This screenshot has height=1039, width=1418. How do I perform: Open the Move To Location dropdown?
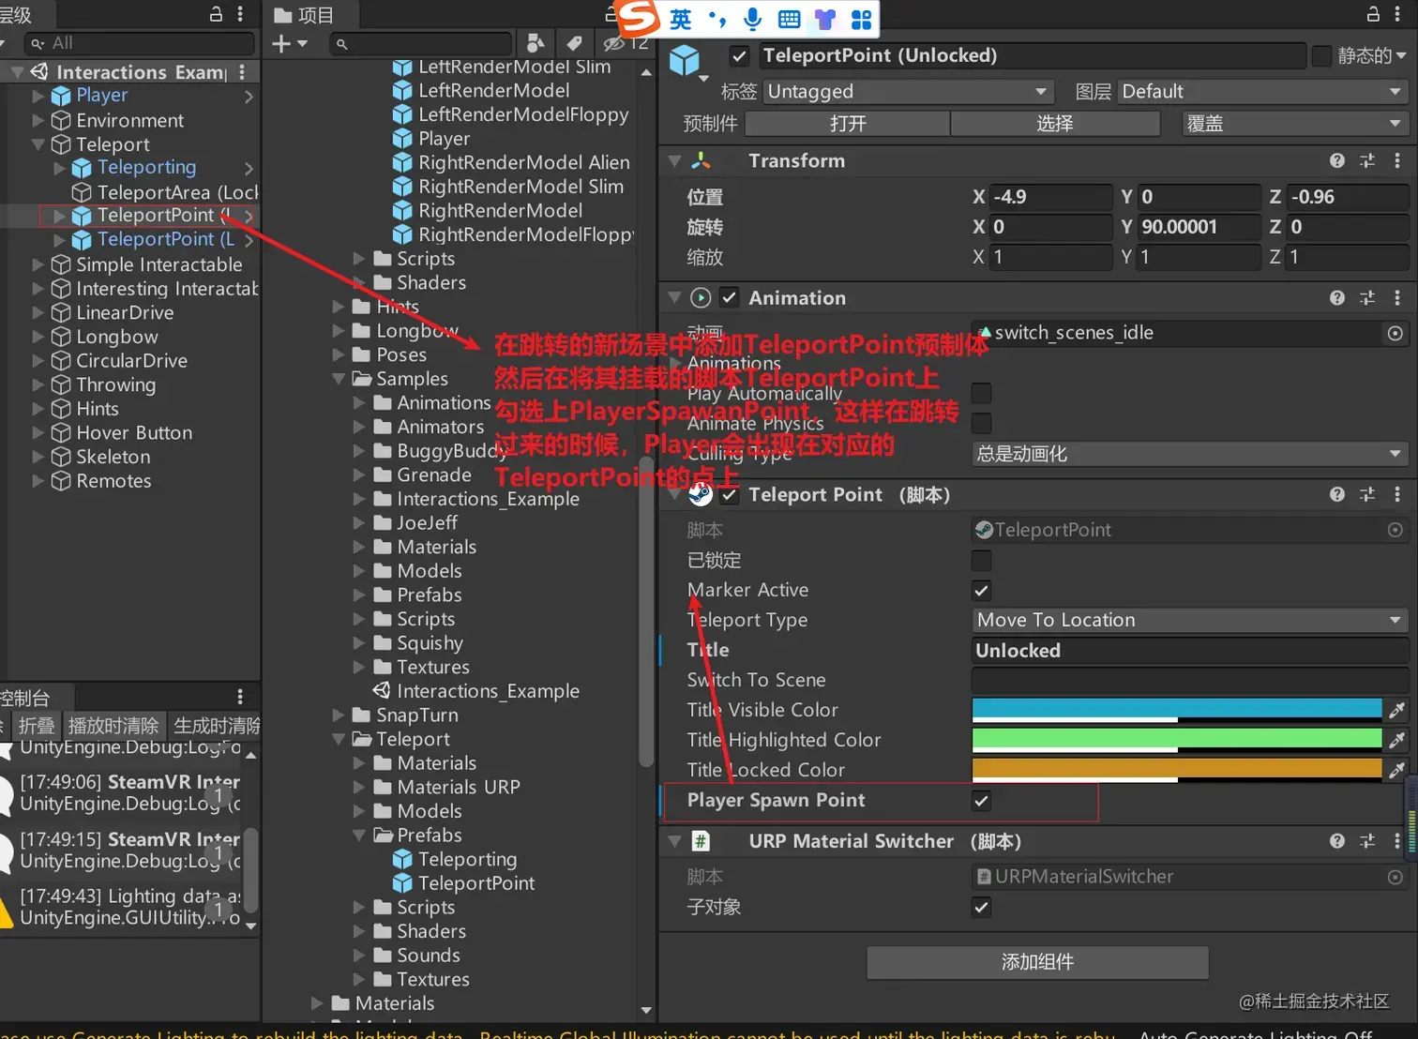[x=1190, y=621]
